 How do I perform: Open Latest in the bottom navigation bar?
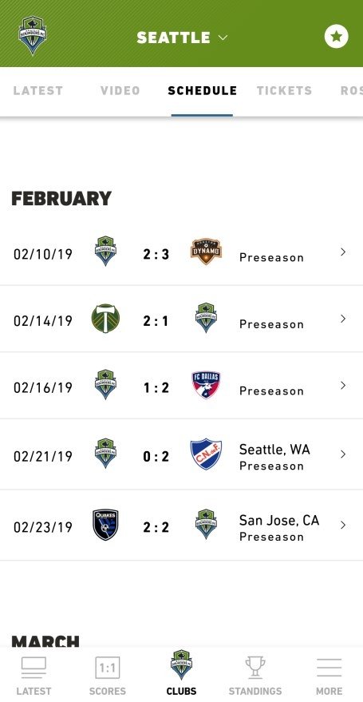click(x=34, y=676)
